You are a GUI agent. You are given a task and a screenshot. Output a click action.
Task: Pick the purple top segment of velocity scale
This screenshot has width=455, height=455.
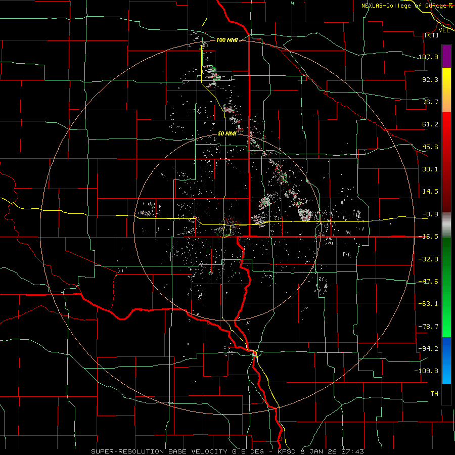click(446, 57)
